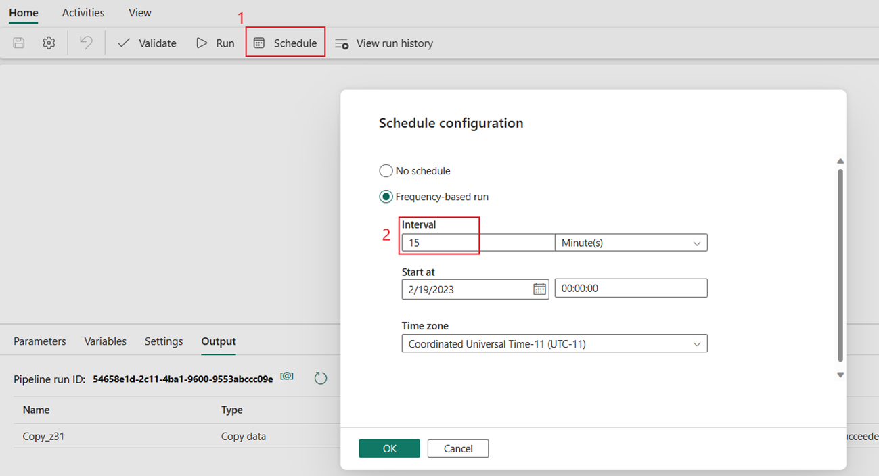The width and height of the screenshot is (879, 476).
Task: Open View run history
Action: 384,43
